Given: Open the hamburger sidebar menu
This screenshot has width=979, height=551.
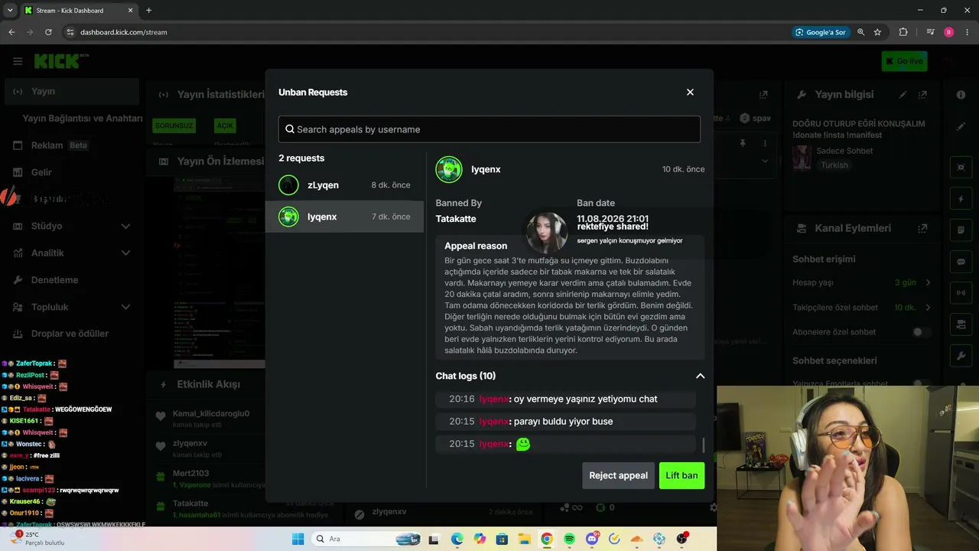Looking at the screenshot, I should click(18, 61).
